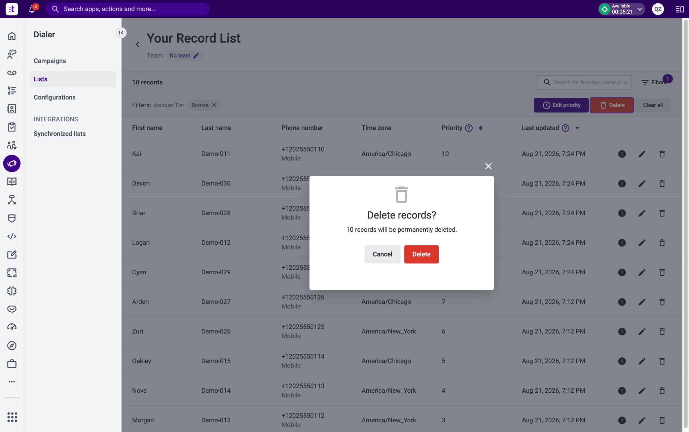Show the Last updated help icon

[566, 128]
